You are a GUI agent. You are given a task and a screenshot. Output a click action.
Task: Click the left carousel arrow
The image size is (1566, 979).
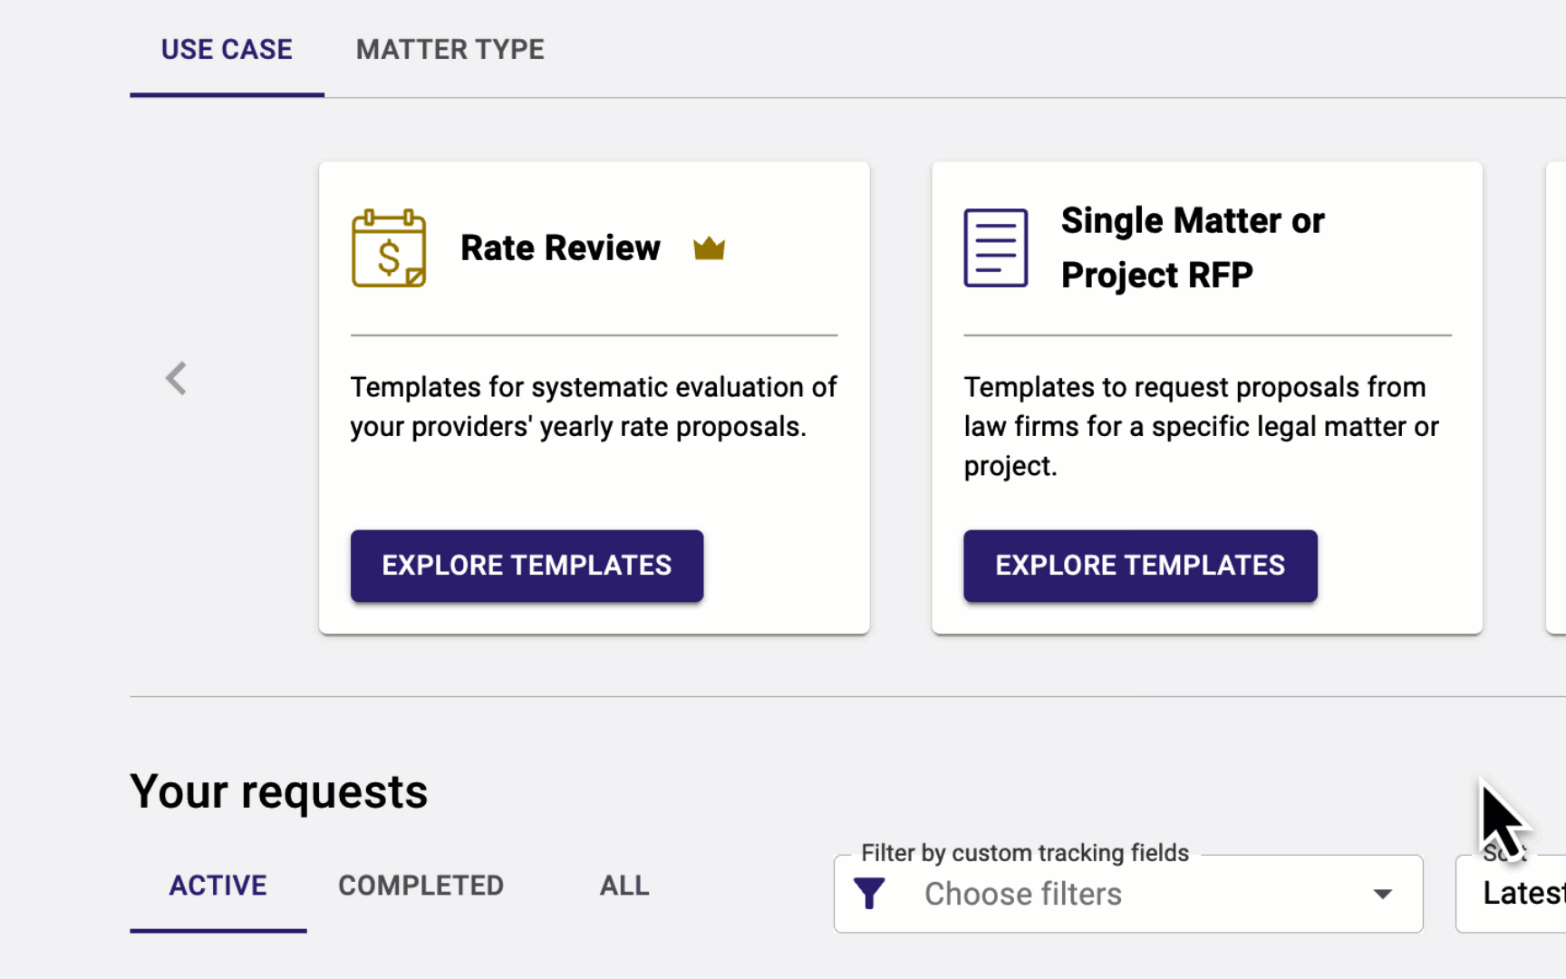point(176,378)
